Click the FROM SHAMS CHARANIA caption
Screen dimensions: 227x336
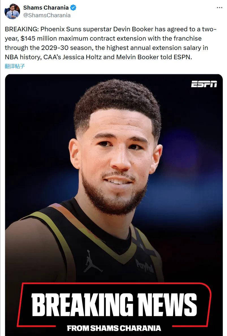pyautogui.click(x=114, y=328)
